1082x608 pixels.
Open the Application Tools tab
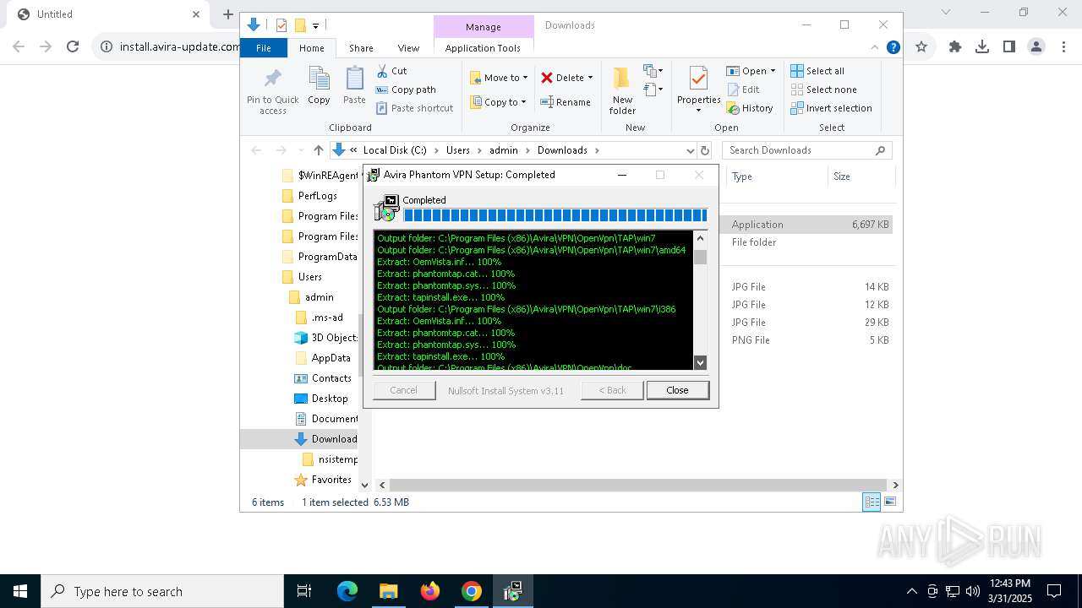tap(483, 48)
